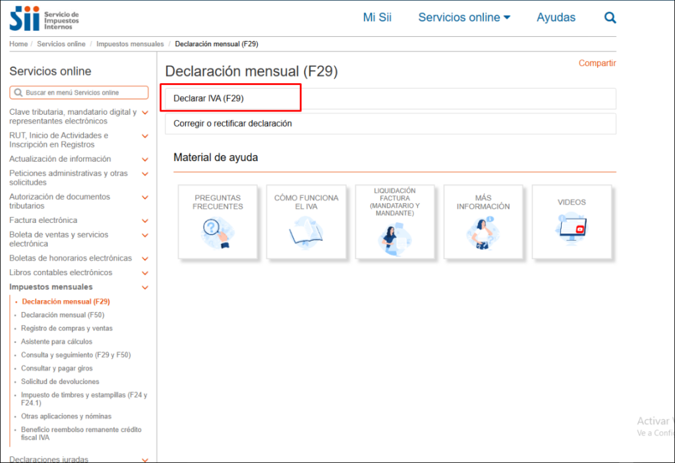Viewport: 675px width, 463px height.
Task: Click the Impuestos mensuales menu heading
Action: (51, 287)
